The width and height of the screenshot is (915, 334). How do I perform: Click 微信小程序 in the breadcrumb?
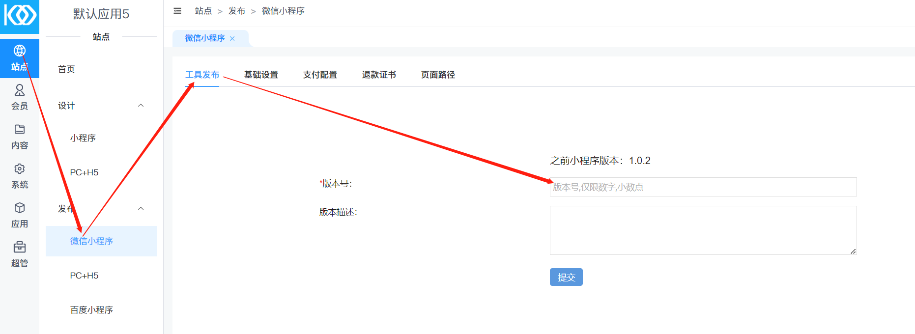[x=283, y=11]
